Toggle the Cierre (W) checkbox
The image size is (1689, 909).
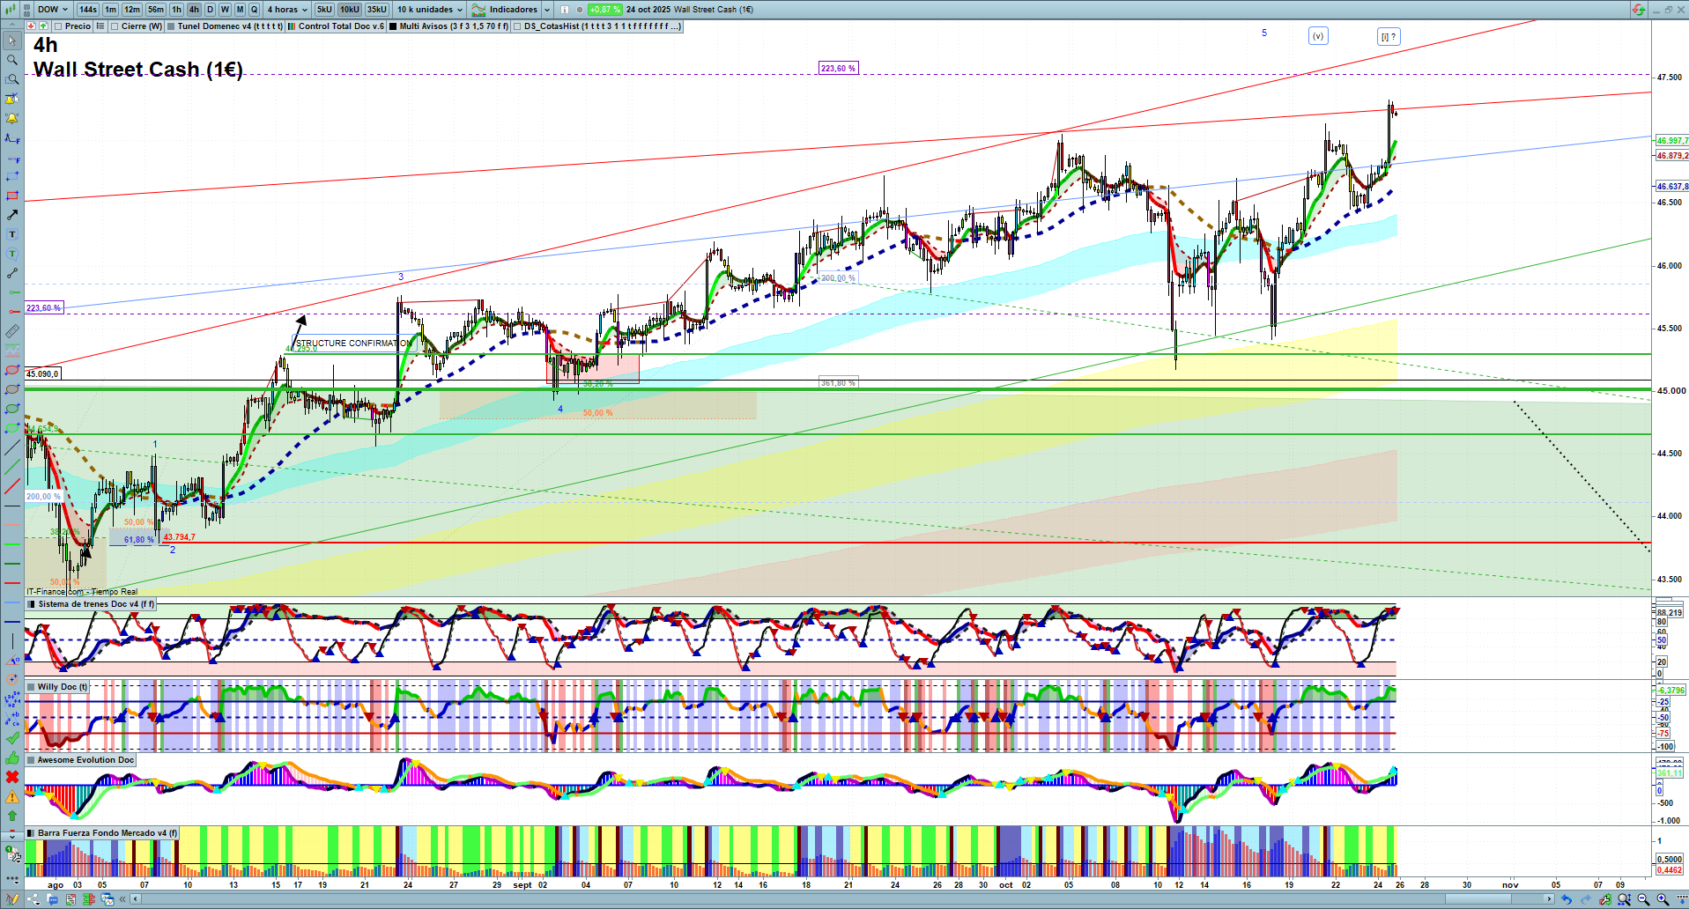(115, 26)
